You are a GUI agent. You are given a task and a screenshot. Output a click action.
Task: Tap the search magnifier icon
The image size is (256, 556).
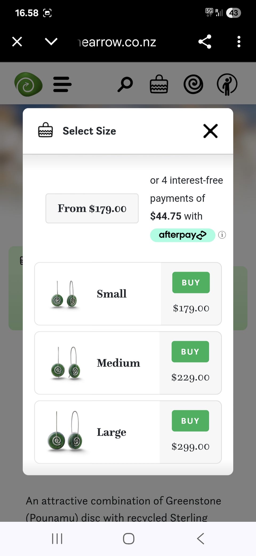[x=125, y=84]
